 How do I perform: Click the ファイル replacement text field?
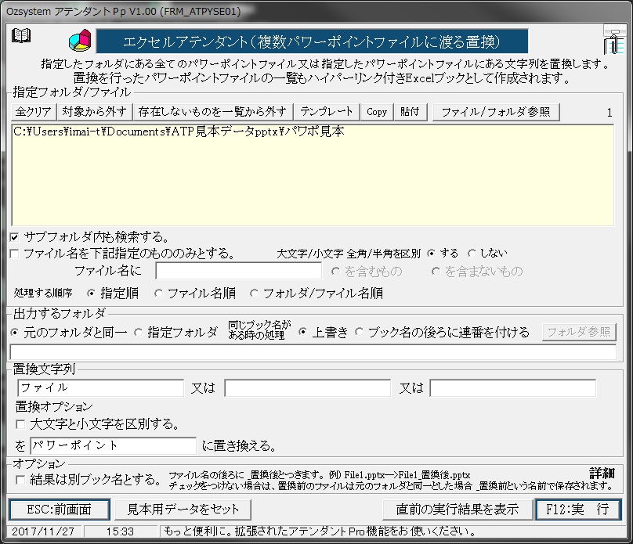(x=99, y=387)
